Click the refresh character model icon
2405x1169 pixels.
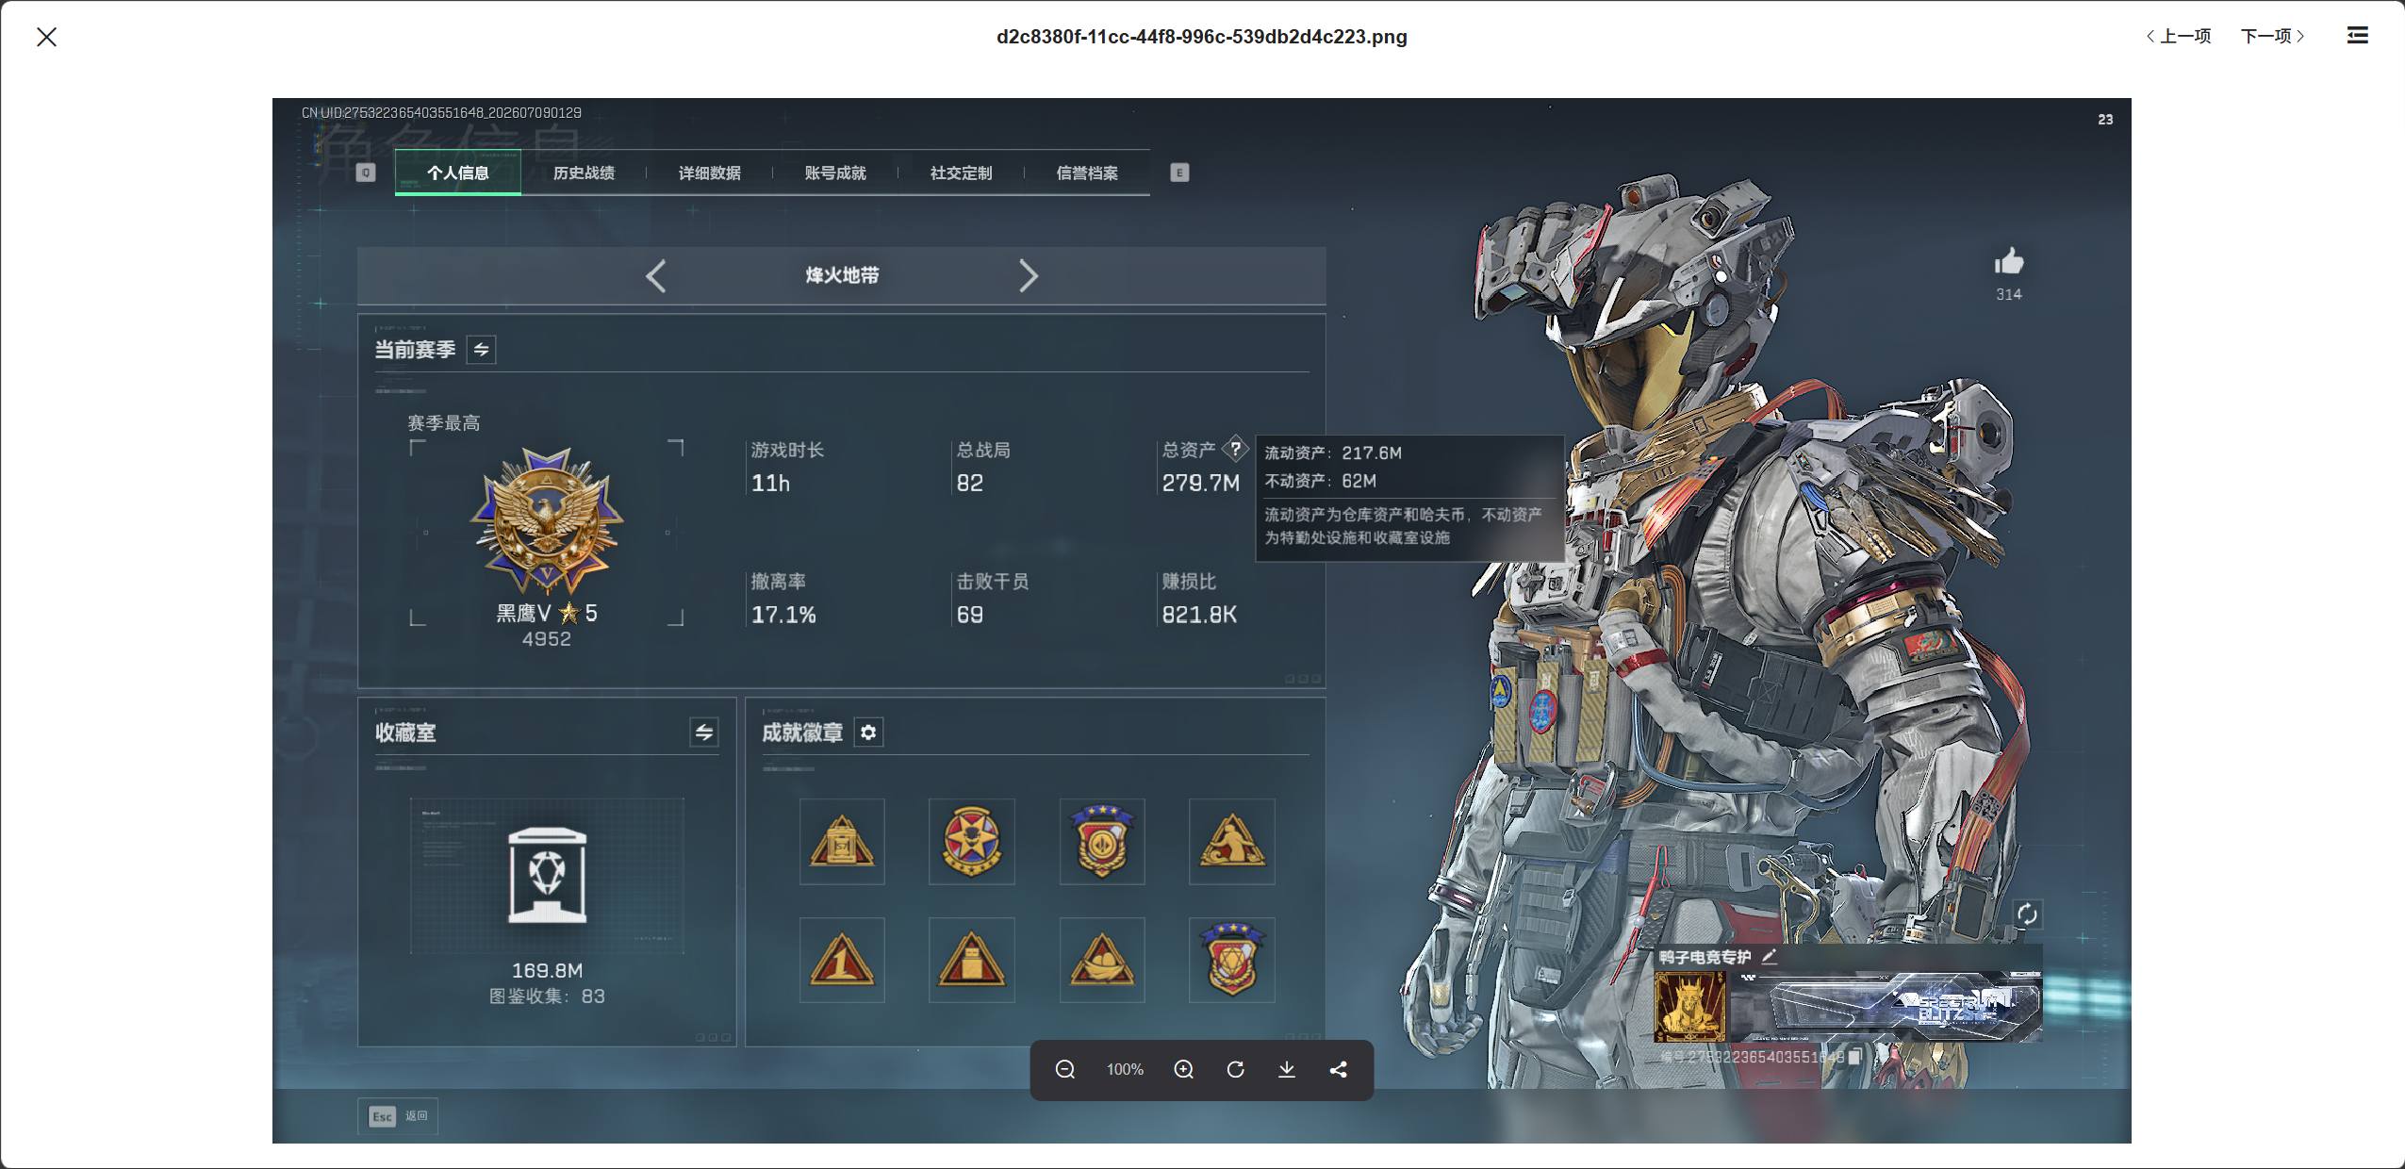[x=2027, y=914]
